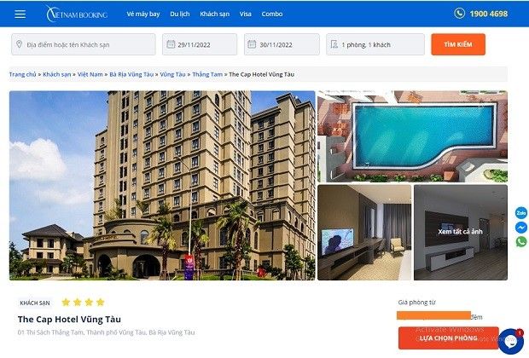Open Zalo chat icon
This screenshot has height=358, width=529.
521,213
